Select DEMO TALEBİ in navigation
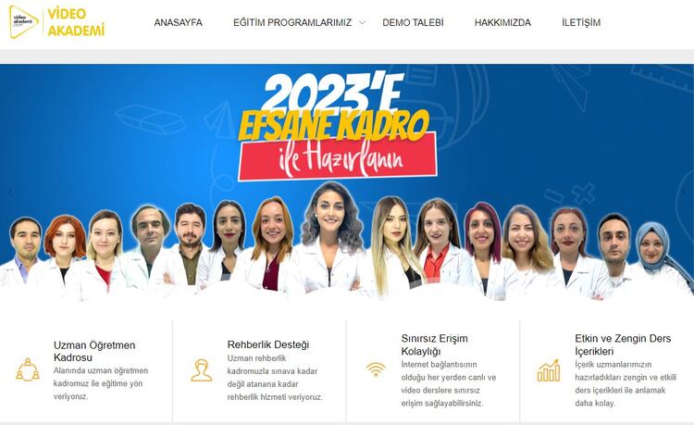694x425 pixels. tap(413, 22)
